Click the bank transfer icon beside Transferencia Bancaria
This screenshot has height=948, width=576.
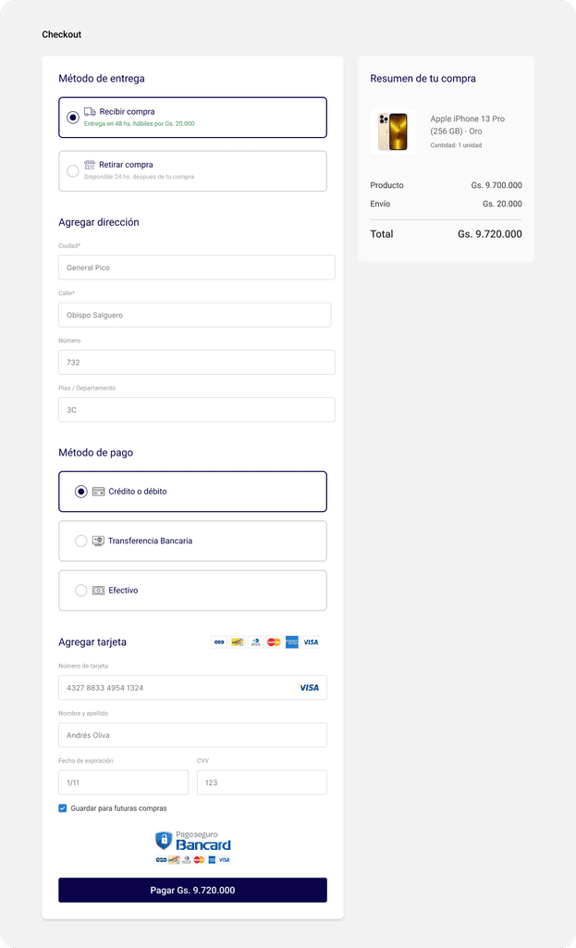point(98,541)
